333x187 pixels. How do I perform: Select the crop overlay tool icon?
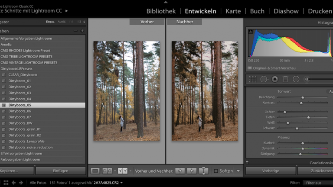tap(253, 79)
